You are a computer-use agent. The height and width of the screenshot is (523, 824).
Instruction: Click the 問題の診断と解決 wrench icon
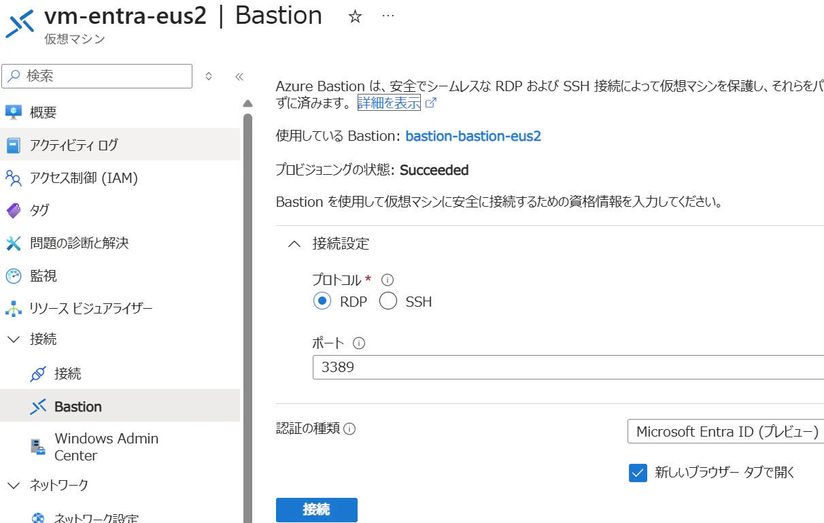(14, 243)
